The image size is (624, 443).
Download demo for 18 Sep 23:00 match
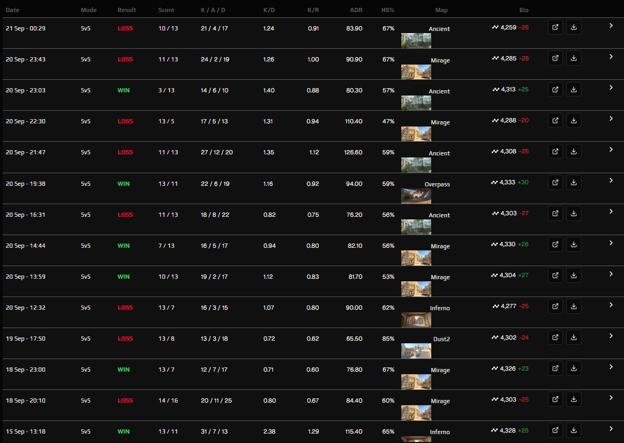pyautogui.click(x=574, y=368)
